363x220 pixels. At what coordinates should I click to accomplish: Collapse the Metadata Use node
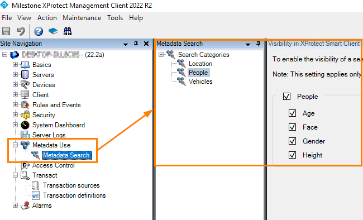tap(15, 145)
